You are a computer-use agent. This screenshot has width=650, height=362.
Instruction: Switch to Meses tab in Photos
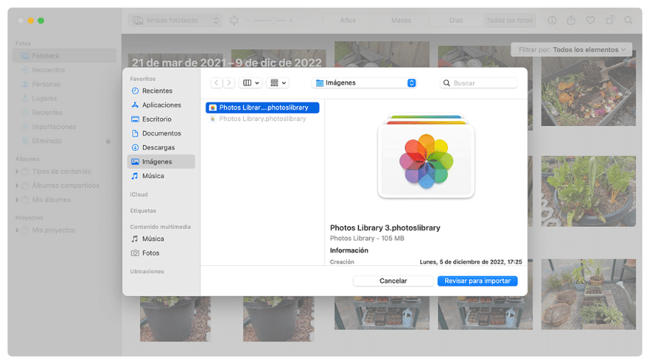click(x=401, y=21)
